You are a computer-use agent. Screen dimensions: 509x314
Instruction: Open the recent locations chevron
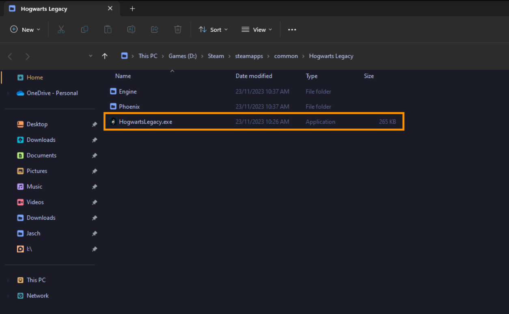91,56
